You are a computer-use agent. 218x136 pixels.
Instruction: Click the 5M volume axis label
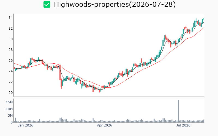10,116
